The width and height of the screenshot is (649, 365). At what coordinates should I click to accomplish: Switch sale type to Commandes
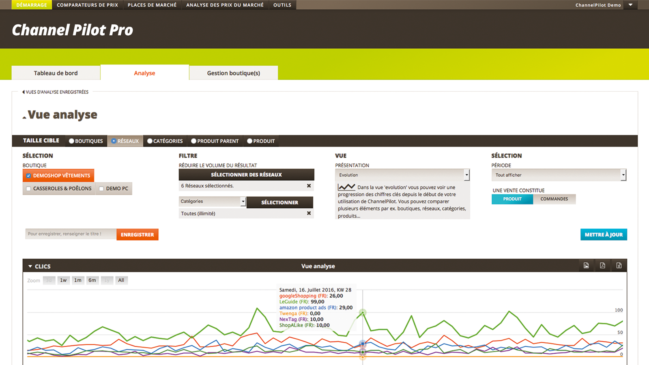[554, 199]
